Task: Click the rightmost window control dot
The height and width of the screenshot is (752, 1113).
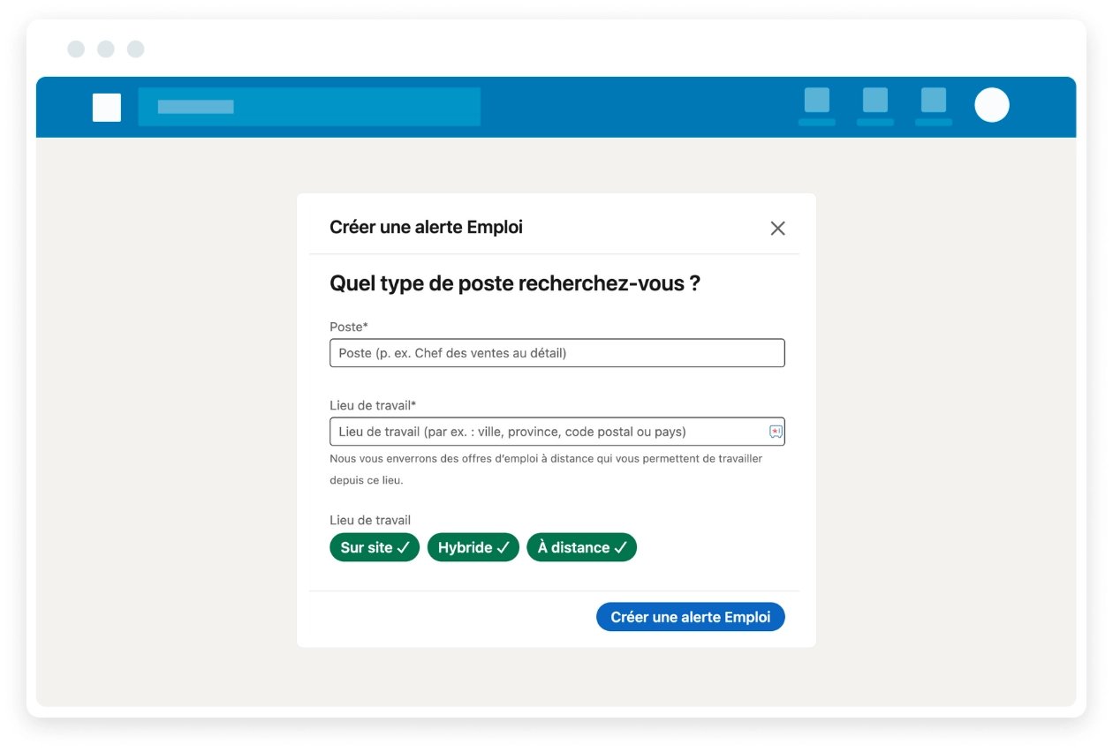Action: pos(135,49)
